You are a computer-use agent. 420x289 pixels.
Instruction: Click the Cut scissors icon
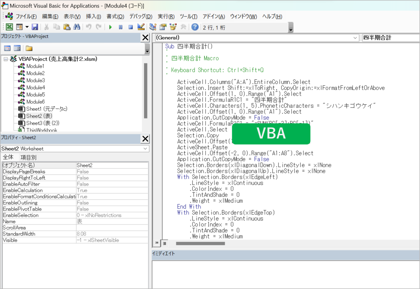[46, 27]
